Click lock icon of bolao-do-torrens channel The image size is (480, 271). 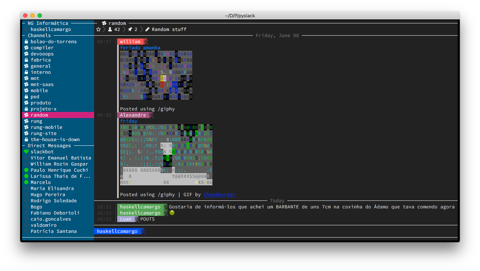pos(26,42)
